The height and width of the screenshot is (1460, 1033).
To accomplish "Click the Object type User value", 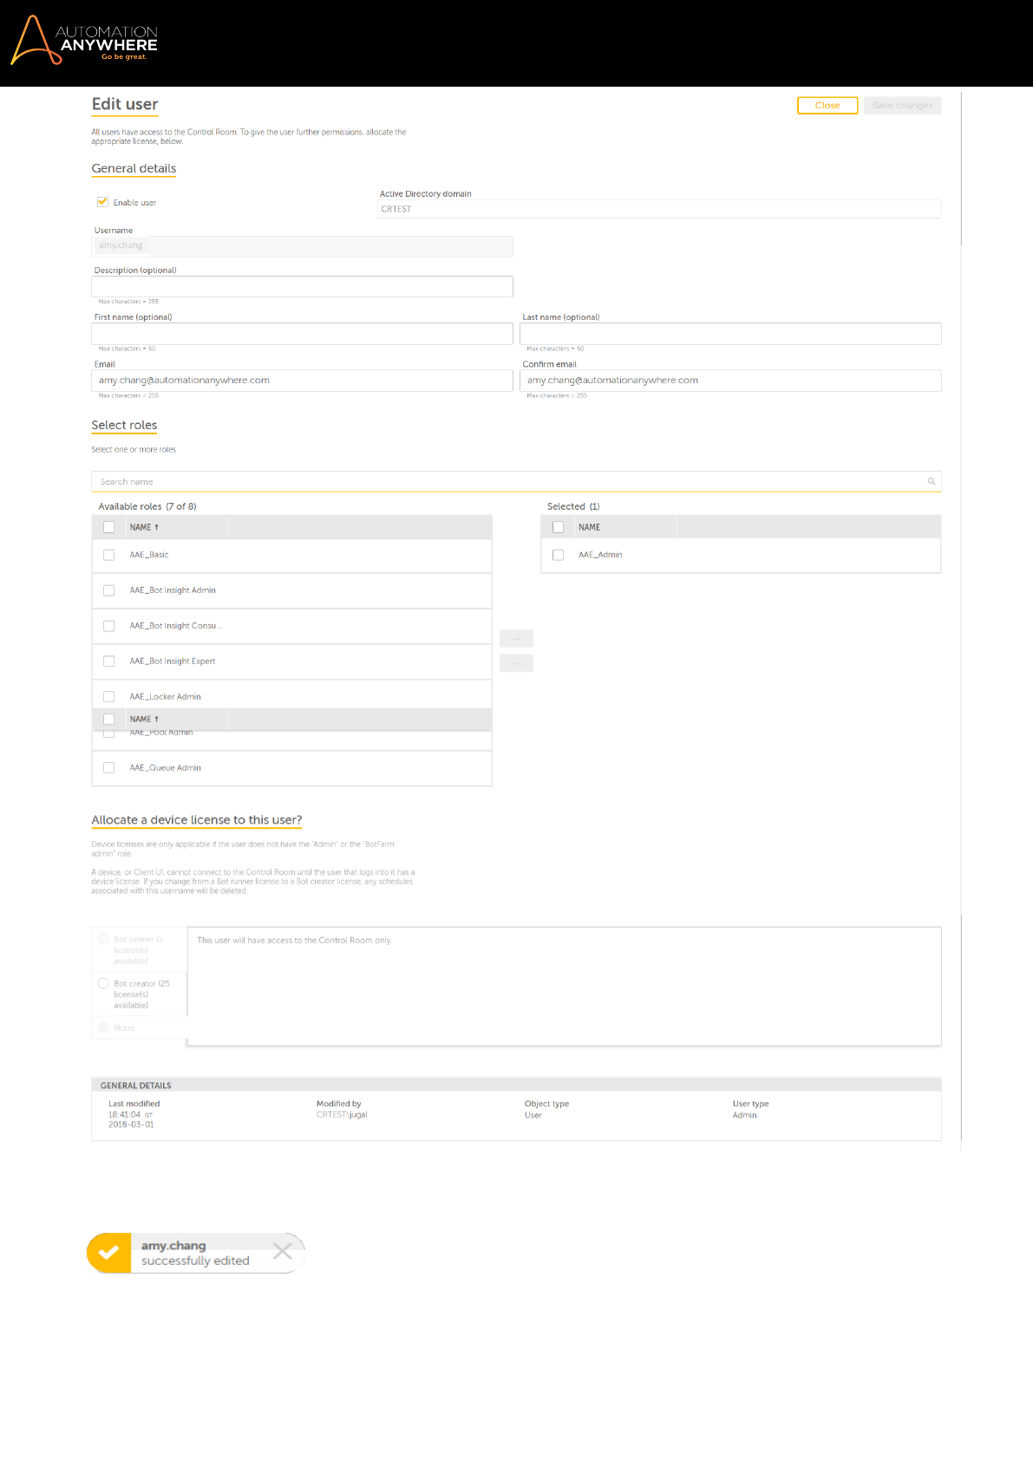I will (533, 1115).
